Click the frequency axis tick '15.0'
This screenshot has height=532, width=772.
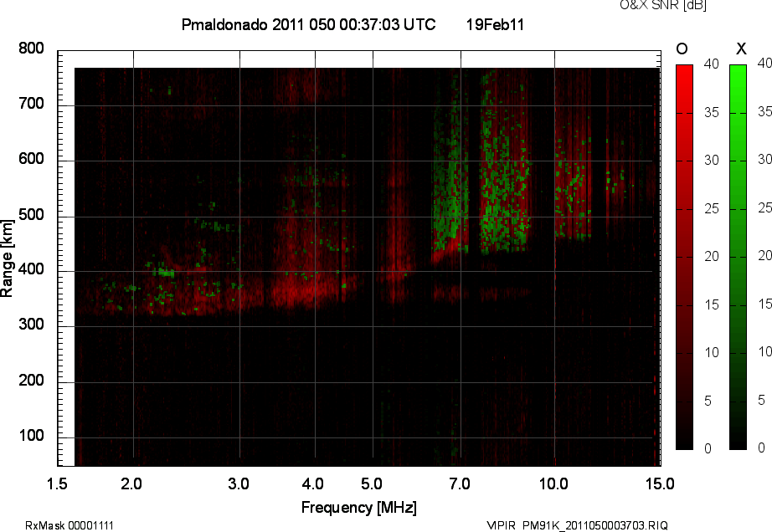click(x=660, y=484)
